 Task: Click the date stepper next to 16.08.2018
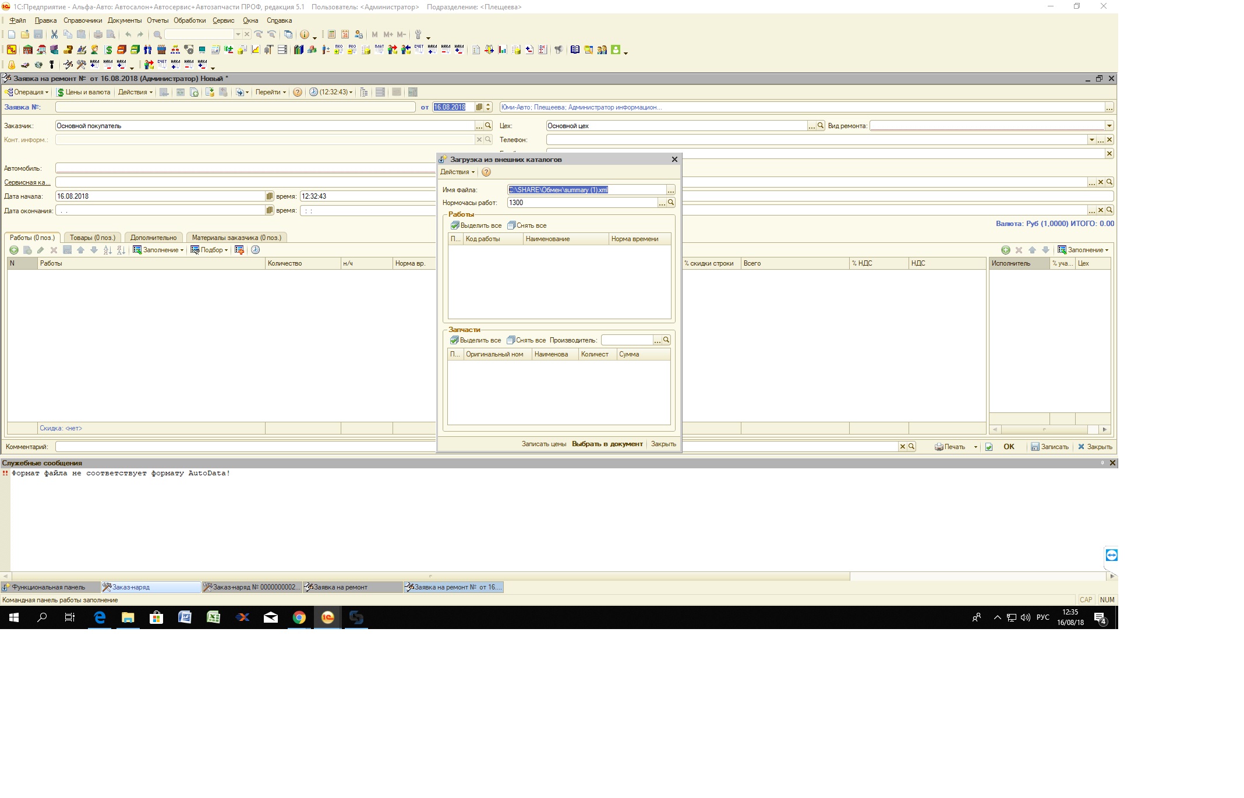pos(489,107)
